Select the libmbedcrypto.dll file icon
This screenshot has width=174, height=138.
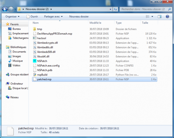tap(35, 43)
